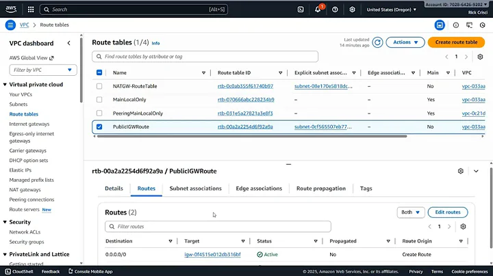
Task: Switch to Subnet associations tab
Action: 196,189
